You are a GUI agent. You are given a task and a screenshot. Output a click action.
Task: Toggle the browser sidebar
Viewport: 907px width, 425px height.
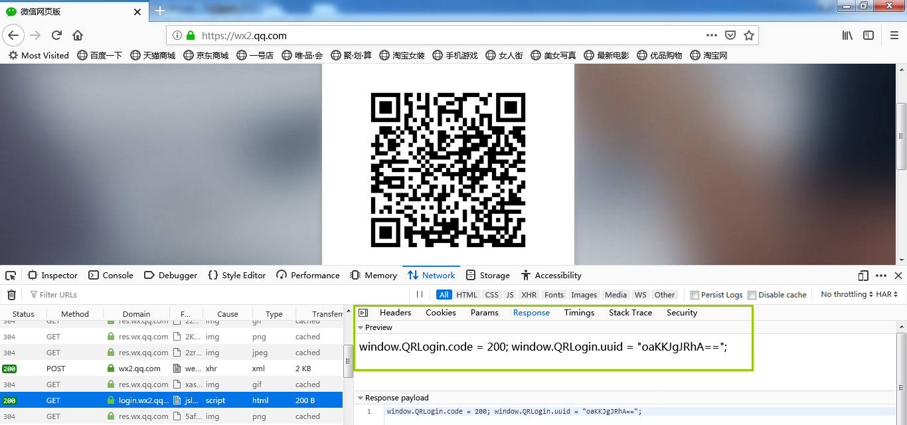tap(868, 35)
